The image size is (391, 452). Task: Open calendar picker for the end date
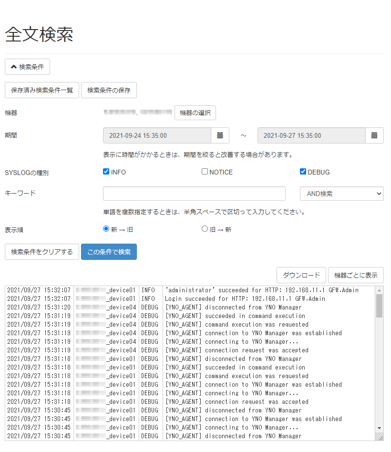point(375,135)
